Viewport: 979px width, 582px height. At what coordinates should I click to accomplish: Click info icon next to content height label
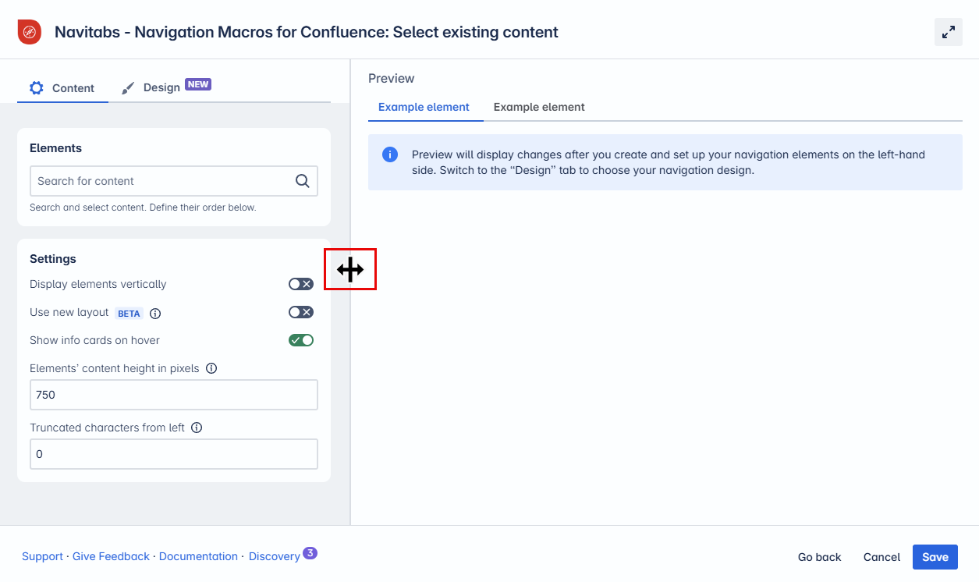(211, 368)
